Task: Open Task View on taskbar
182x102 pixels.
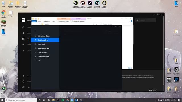Action: tap(44, 100)
